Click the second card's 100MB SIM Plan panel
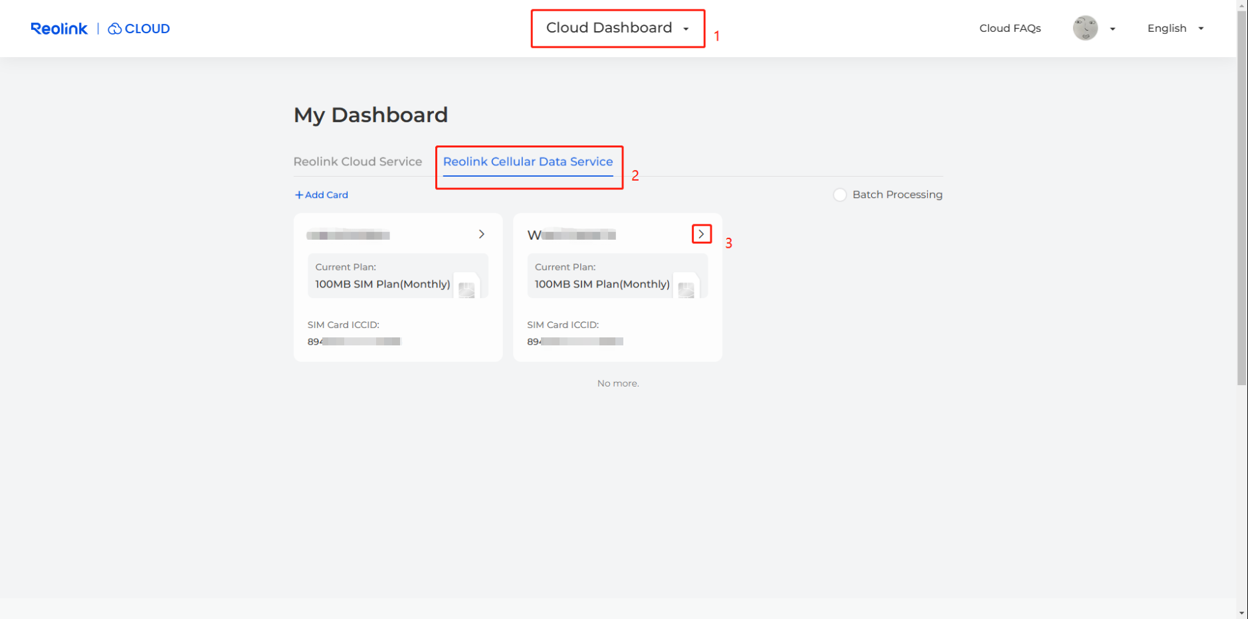This screenshot has width=1248, height=619. (x=602, y=276)
